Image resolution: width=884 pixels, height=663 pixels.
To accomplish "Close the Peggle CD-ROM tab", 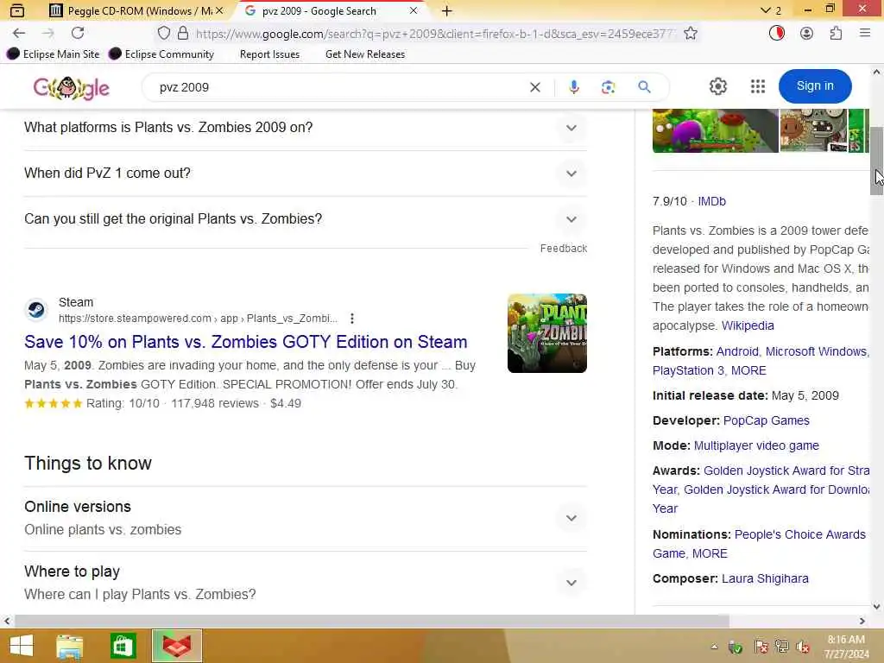I will click(x=219, y=10).
